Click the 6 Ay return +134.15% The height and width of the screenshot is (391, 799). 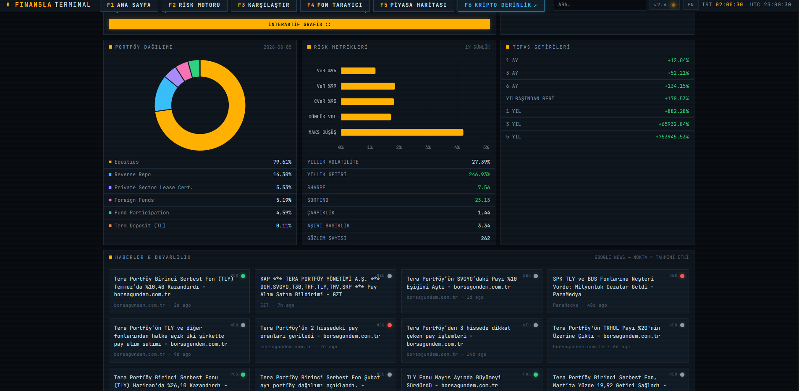pos(677,86)
